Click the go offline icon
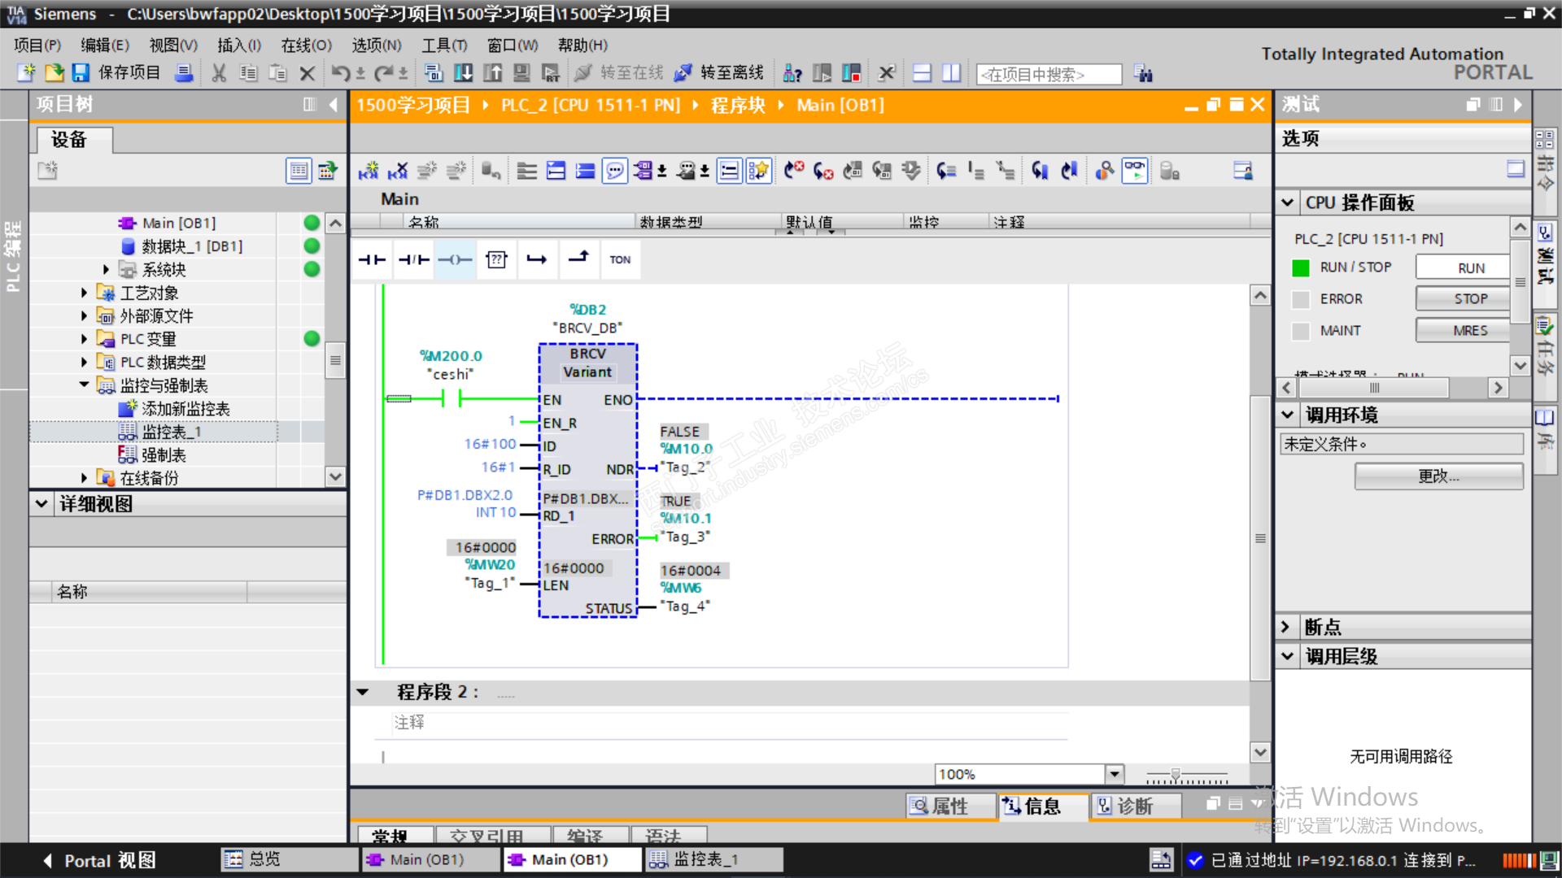1562x878 pixels. 683,73
